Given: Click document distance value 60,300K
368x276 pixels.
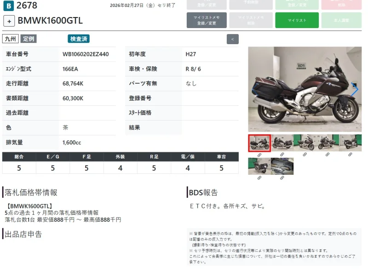Looking at the screenshot, I should 73,98.
